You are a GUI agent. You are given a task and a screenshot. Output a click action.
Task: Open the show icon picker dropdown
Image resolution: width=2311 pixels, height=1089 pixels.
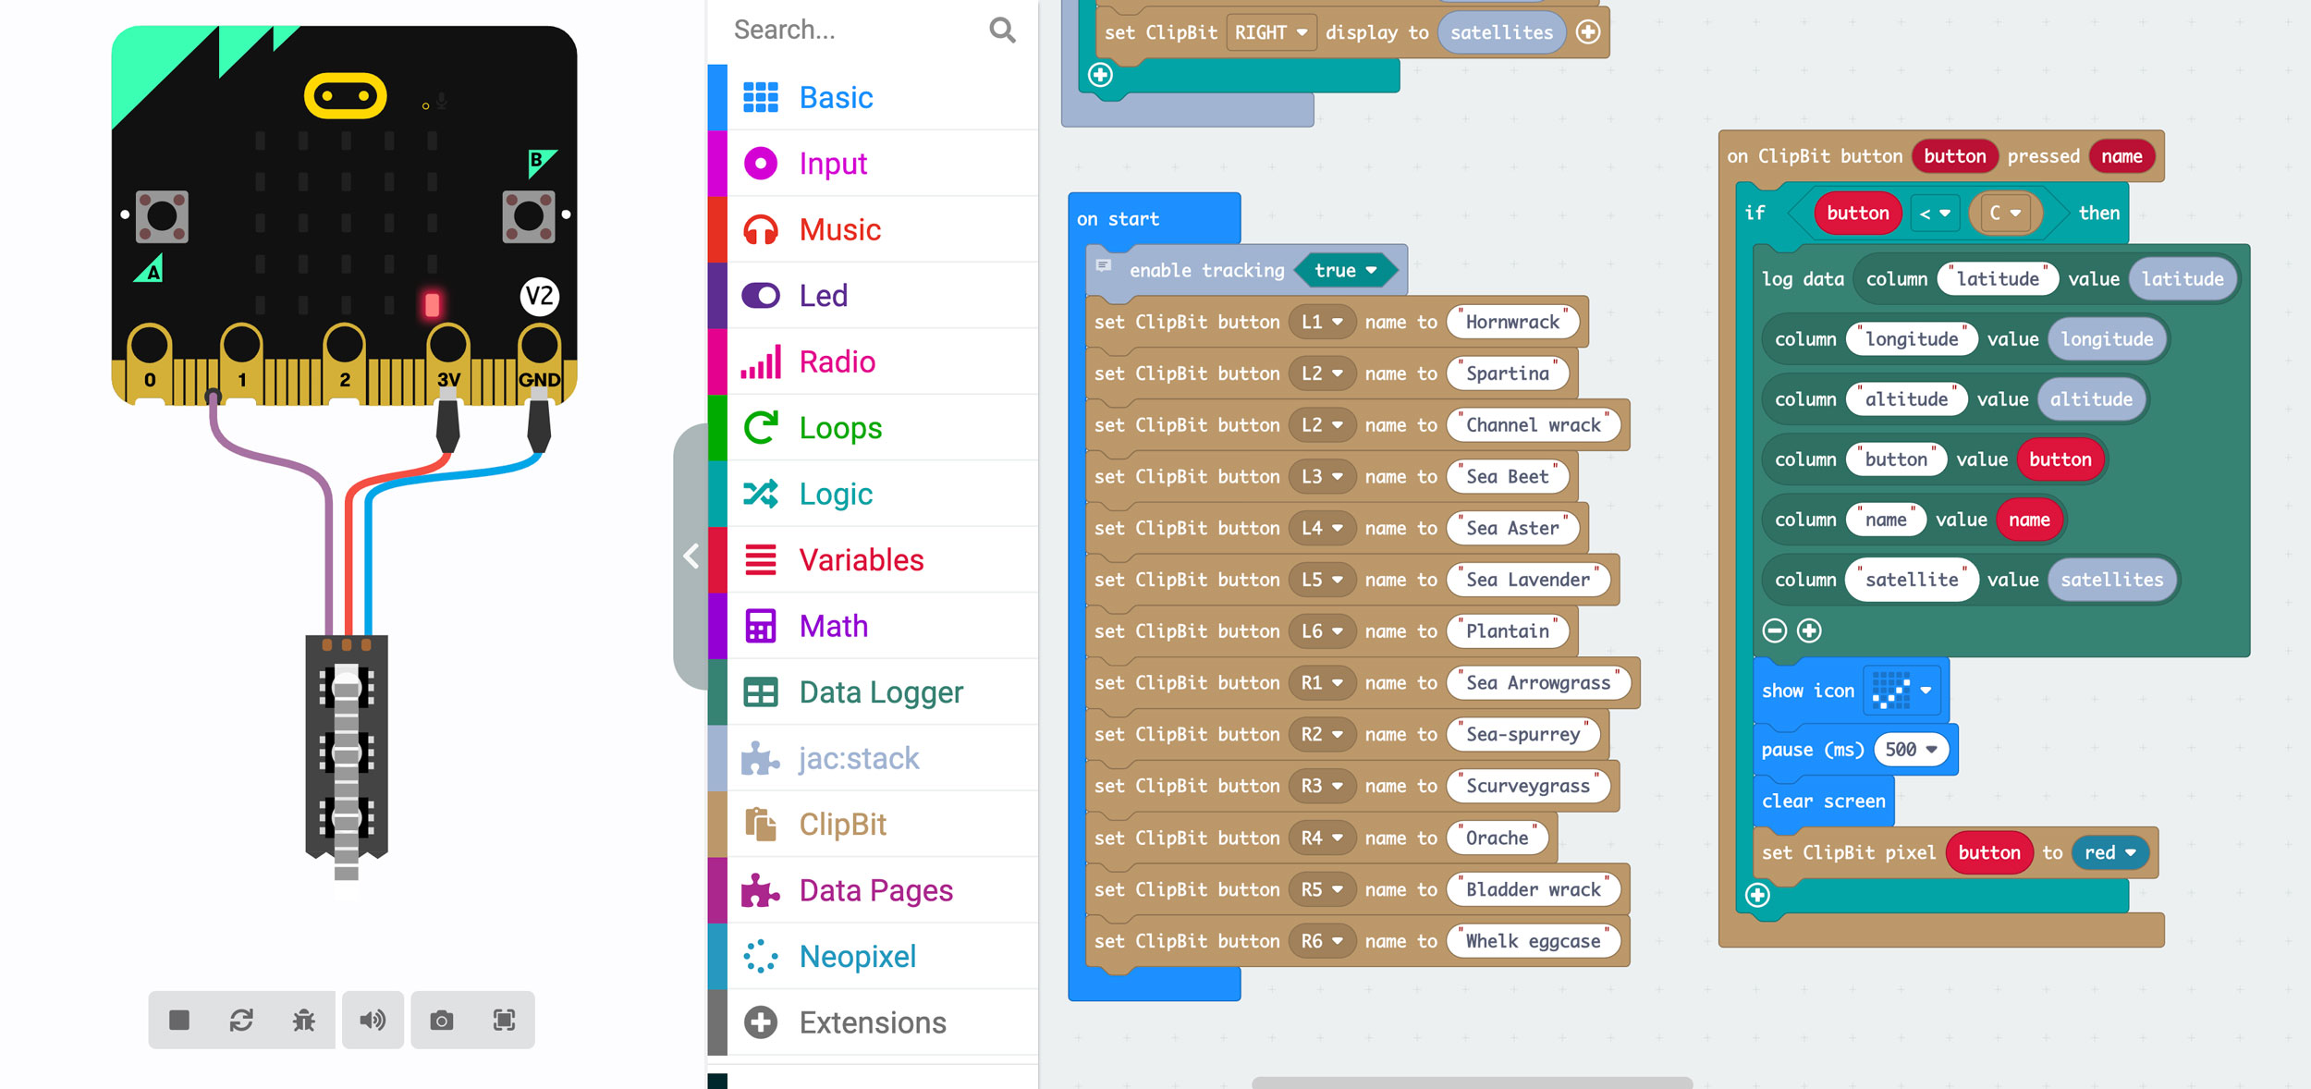click(1901, 691)
